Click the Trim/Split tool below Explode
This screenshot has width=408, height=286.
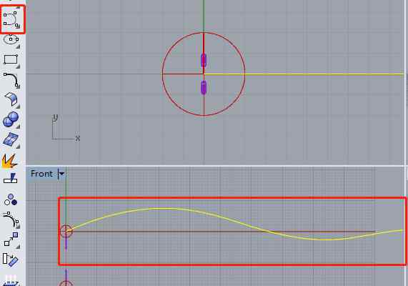(x=11, y=178)
